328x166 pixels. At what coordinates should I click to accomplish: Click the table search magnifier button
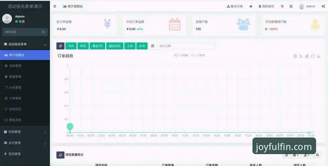pos(317,155)
